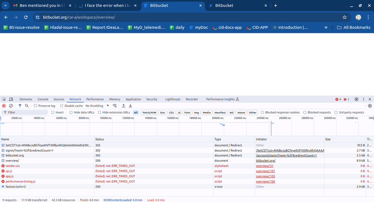Open the Lighthouse tab
The image size is (374, 202).
point(173,99)
